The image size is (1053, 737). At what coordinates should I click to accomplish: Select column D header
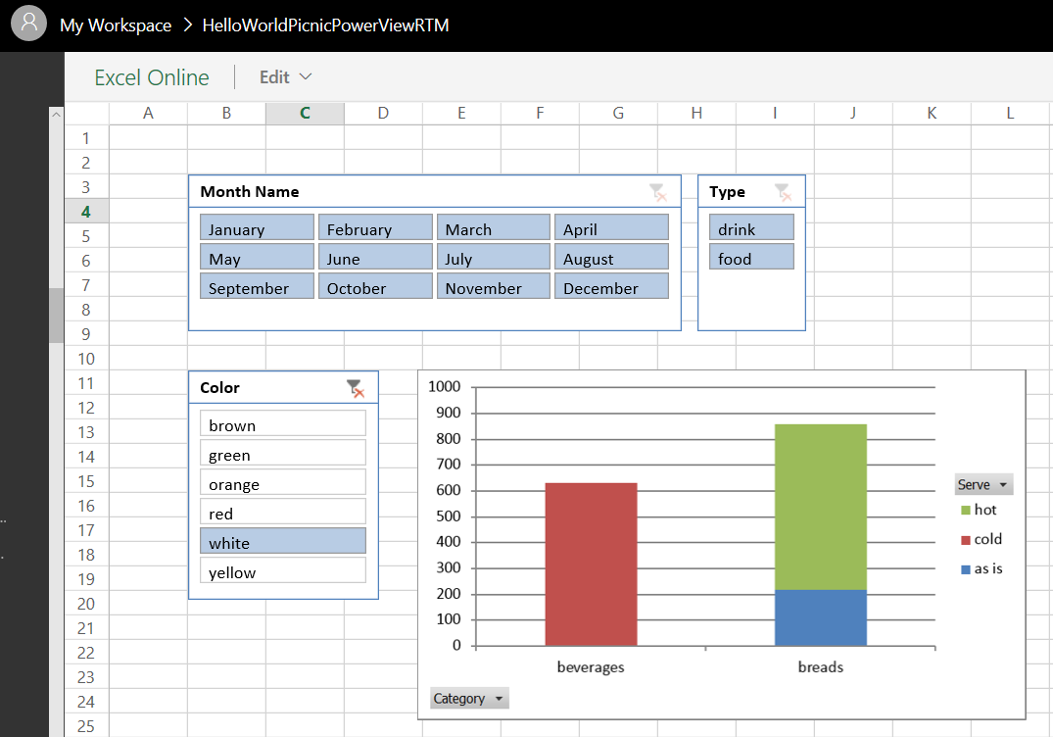point(383,114)
